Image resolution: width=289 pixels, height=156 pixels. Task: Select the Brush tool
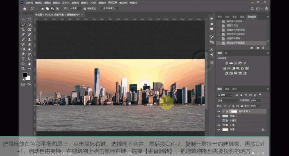coord(23,39)
